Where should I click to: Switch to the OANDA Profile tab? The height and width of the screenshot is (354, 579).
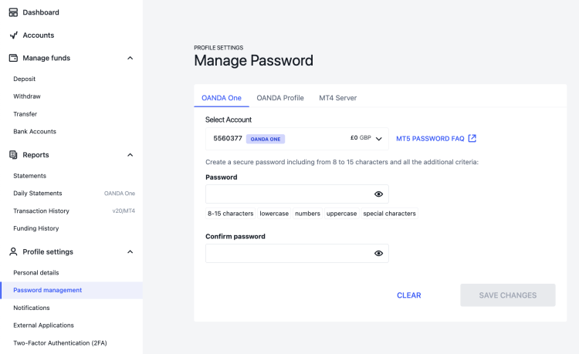pos(280,98)
